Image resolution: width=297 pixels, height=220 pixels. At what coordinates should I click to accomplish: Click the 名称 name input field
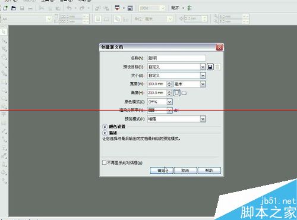coord(176,58)
